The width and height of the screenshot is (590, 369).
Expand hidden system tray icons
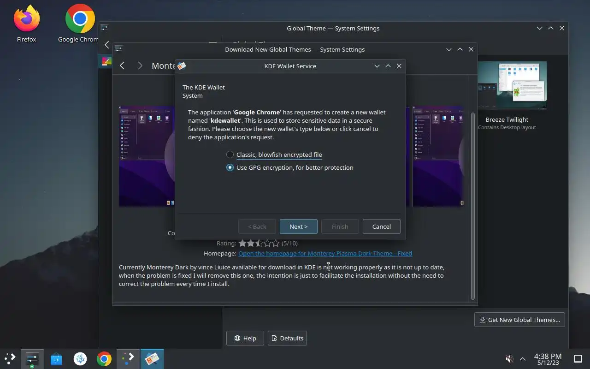[523, 359]
